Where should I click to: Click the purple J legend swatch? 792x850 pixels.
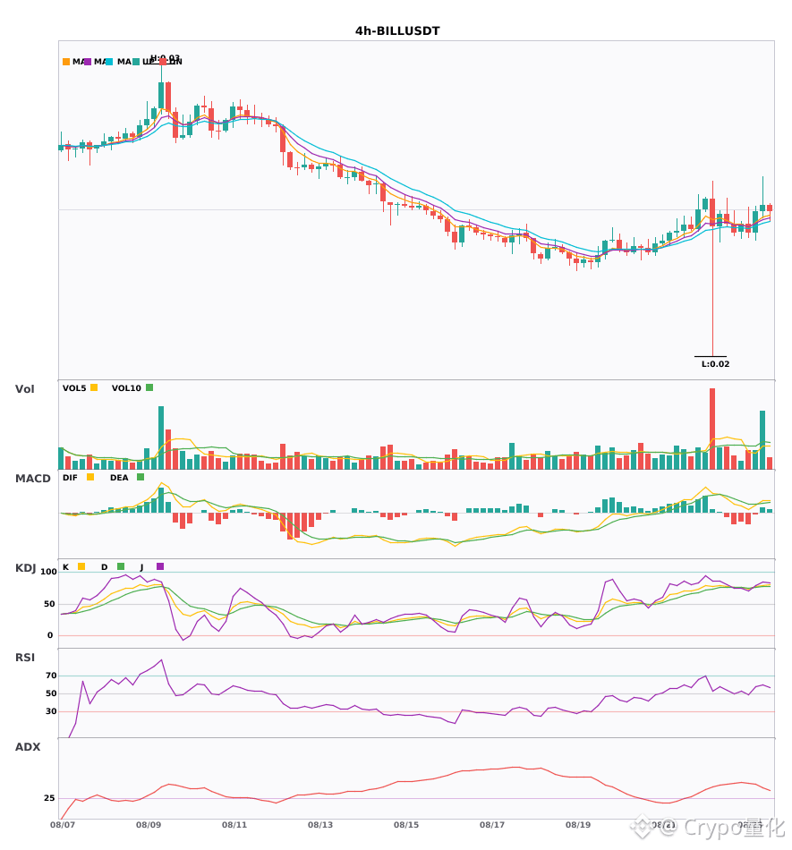(x=160, y=566)
